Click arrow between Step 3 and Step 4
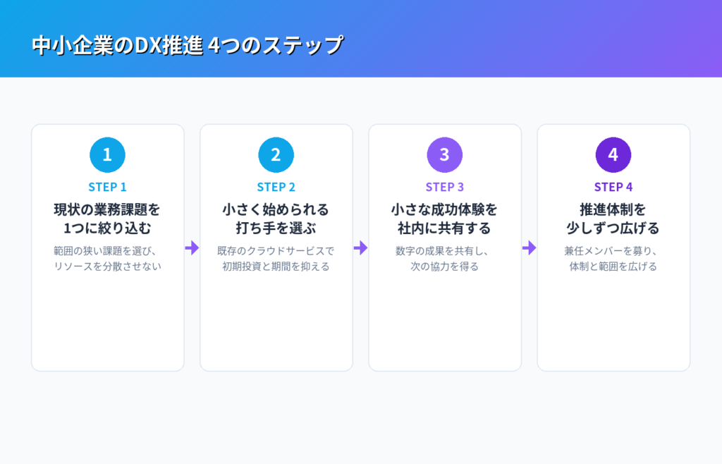The image size is (722, 464). point(529,248)
